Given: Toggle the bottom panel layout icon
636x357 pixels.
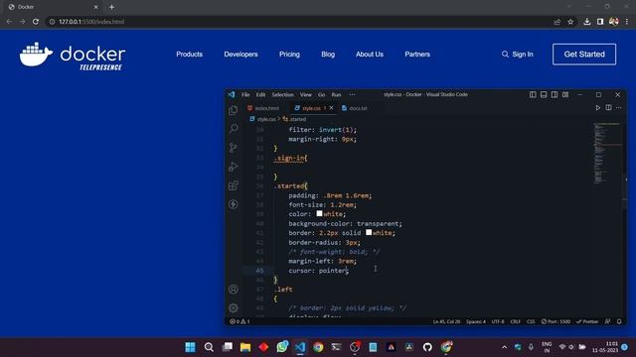Looking at the screenshot, I should pyautogui.click(x=544, y=94).
